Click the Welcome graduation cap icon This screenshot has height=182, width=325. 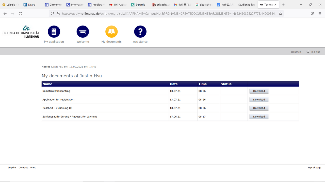tap(83, 32)
